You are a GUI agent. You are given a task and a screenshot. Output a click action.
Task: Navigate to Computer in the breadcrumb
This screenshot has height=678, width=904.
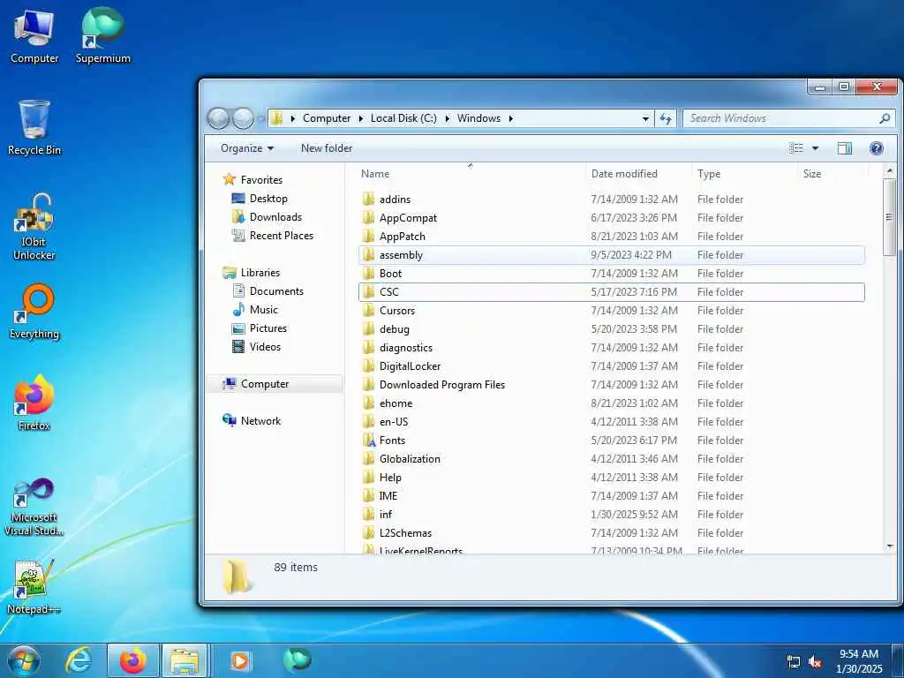pyautogui.click(x=327, y=118)
